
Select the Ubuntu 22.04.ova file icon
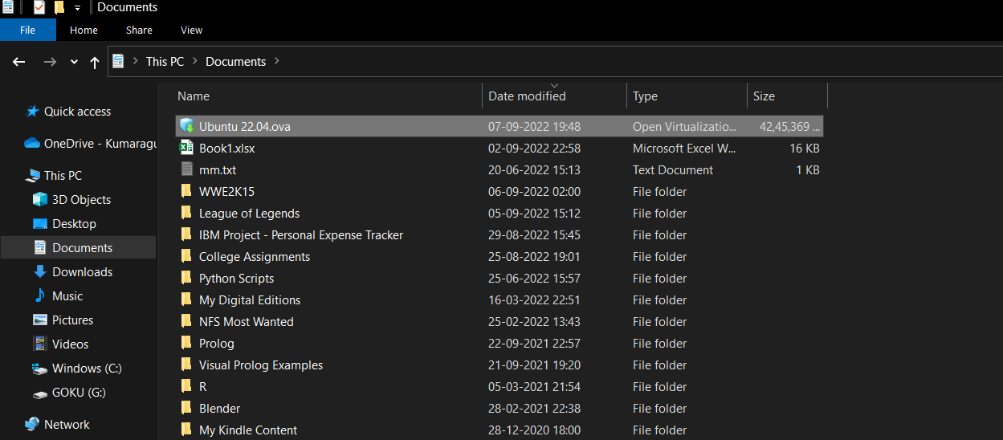186,126
